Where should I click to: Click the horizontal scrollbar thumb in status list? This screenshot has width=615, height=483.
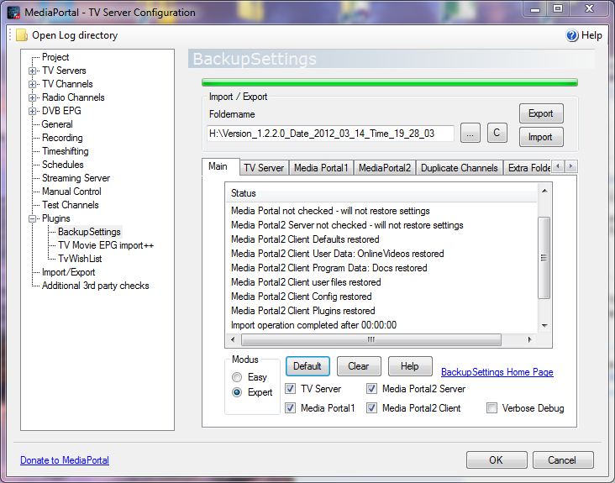coord(371,339)
